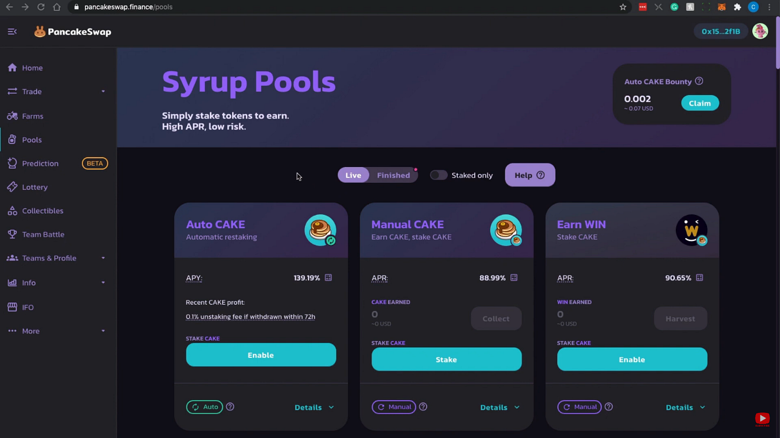
Task: Click the Collectibles icon in sidebar
Action: 12,211
